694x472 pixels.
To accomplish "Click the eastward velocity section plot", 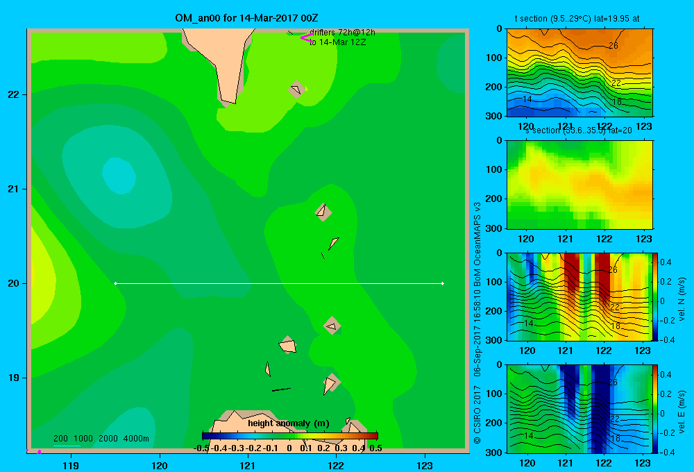I will click(x=579, y=409).
